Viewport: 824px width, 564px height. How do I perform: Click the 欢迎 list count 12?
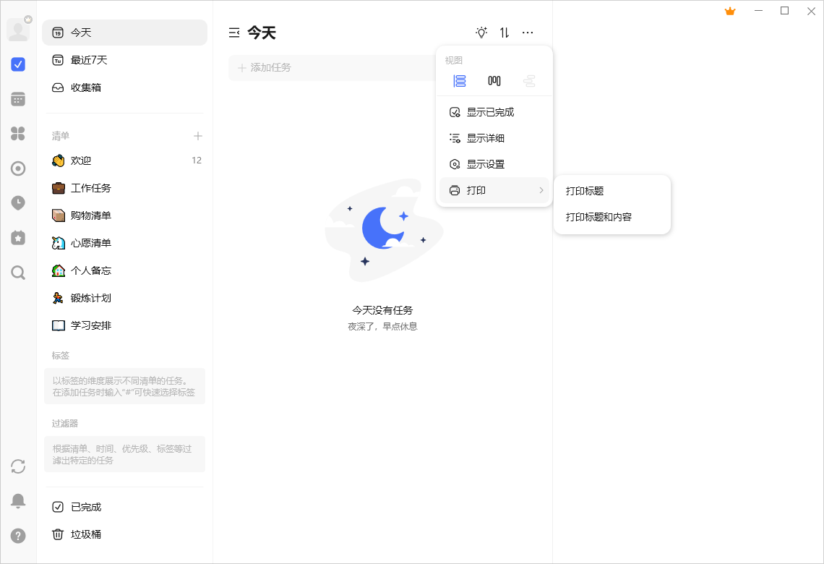[197, 161]
